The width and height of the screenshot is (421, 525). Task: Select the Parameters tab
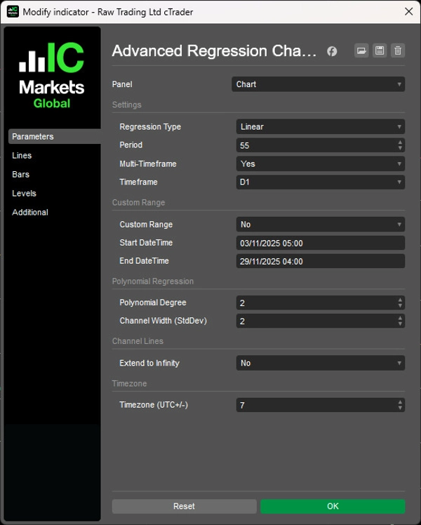point(55,136)
